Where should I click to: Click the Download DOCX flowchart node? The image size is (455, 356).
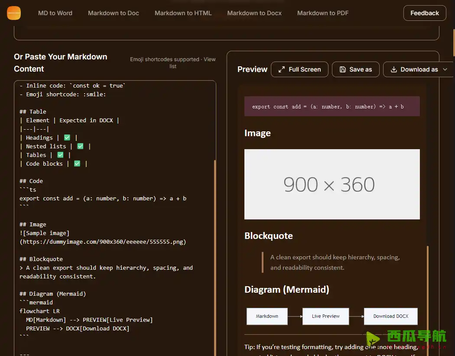pos(390,316)
